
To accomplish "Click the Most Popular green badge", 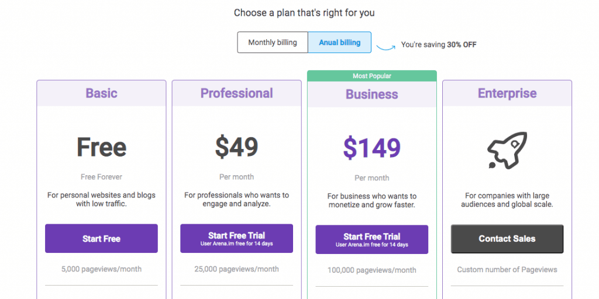I will click(x=371, y=76).
